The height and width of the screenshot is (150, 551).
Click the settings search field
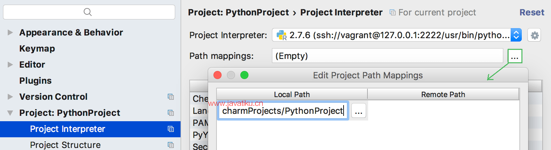tap(89, 12)
